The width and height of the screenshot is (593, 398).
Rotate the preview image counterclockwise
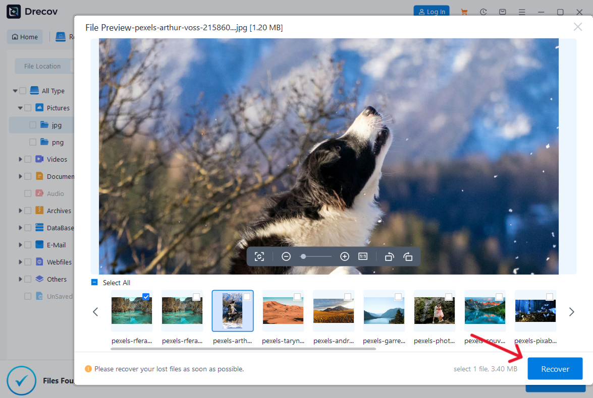pos(389,256)
